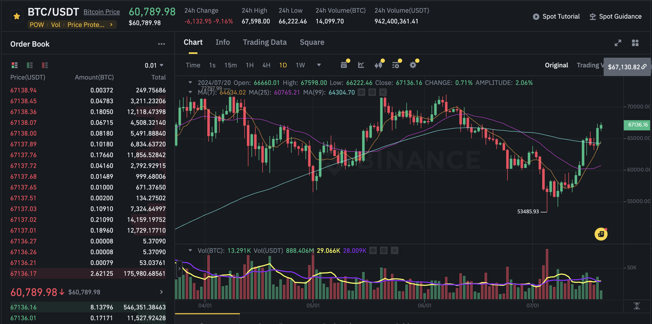The width and height of the screenshot is (652, 324).
Task: Open the candlestick chart style icon
Action: (x=378, y=65)
